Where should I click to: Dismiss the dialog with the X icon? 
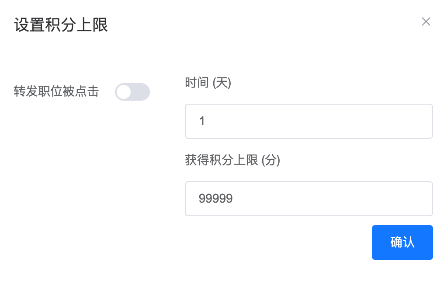(426, 21)
